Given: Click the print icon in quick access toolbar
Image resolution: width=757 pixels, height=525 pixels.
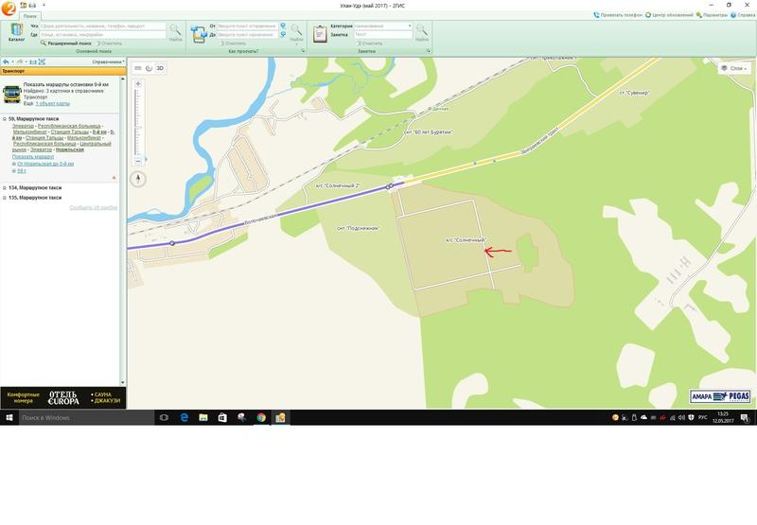Looking at the screenshot, I should point(32,6).
